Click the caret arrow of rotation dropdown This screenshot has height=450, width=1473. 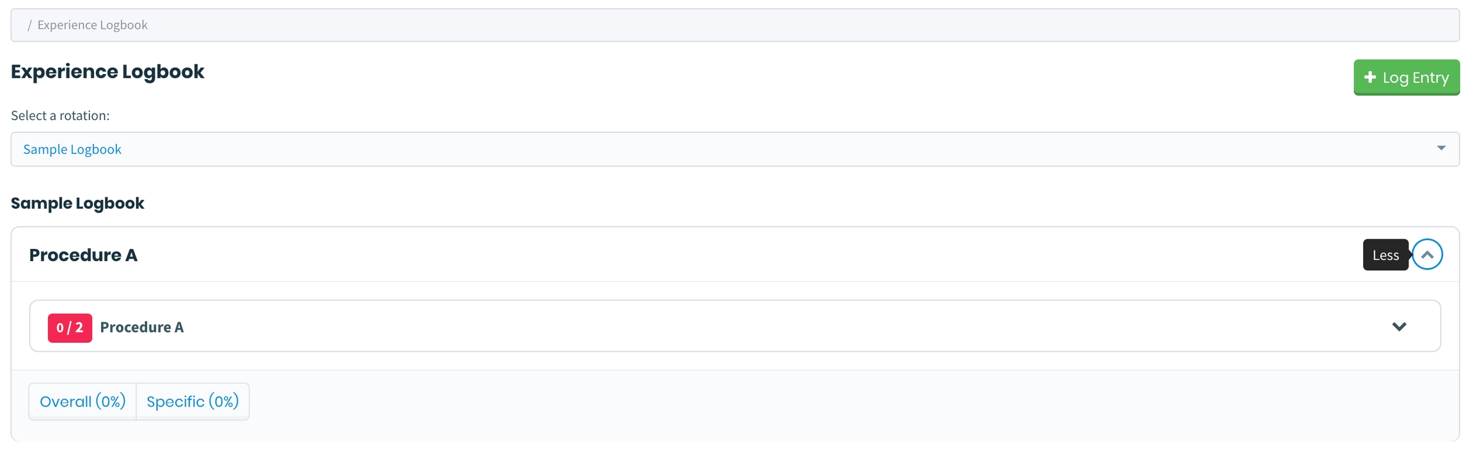pos(1441,148)
